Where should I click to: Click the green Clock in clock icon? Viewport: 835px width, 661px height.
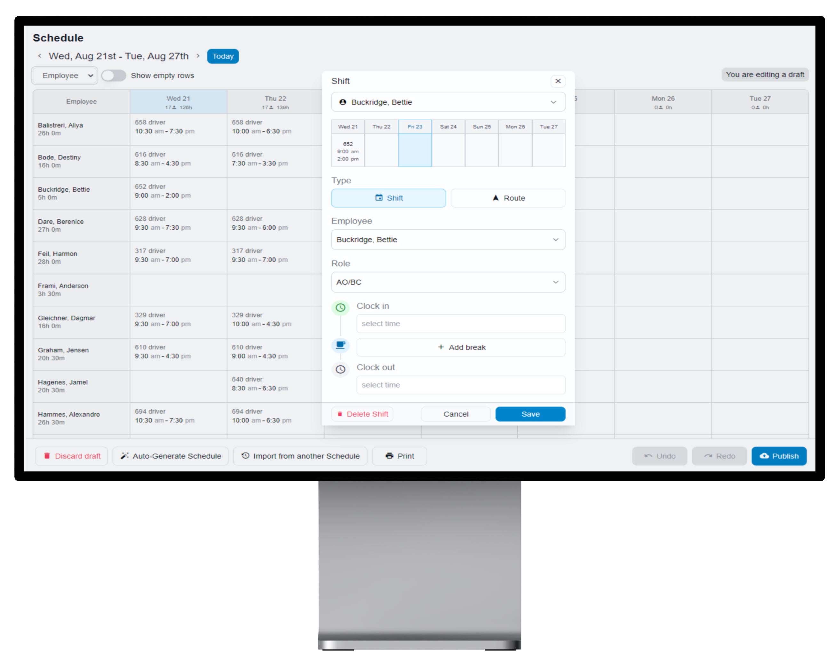(x=340, y=308)
